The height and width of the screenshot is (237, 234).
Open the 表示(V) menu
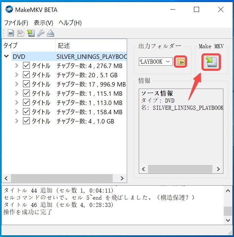pyautogui.click(x=43, y=23)
